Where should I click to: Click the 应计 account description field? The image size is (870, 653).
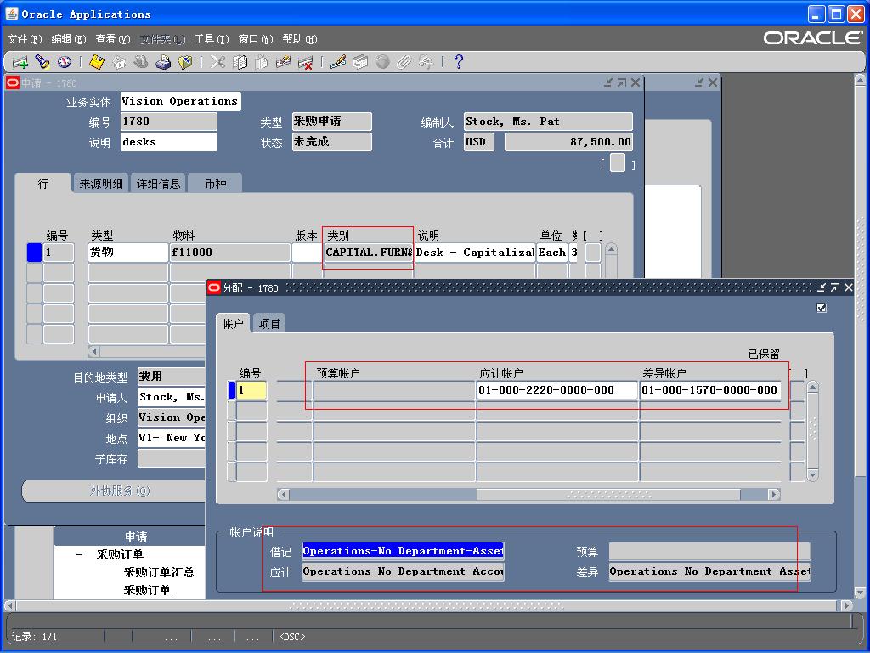403,571
